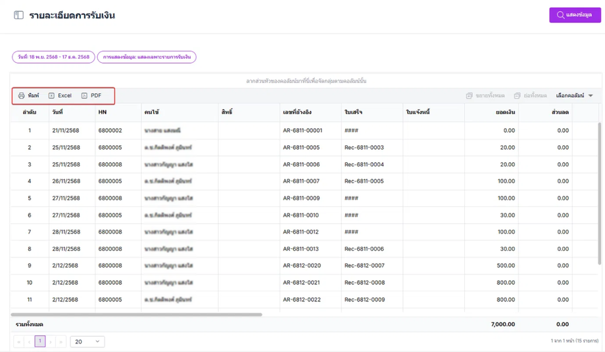
Task: Toggle the sidebar panel icon
Action: coord(18,15)
